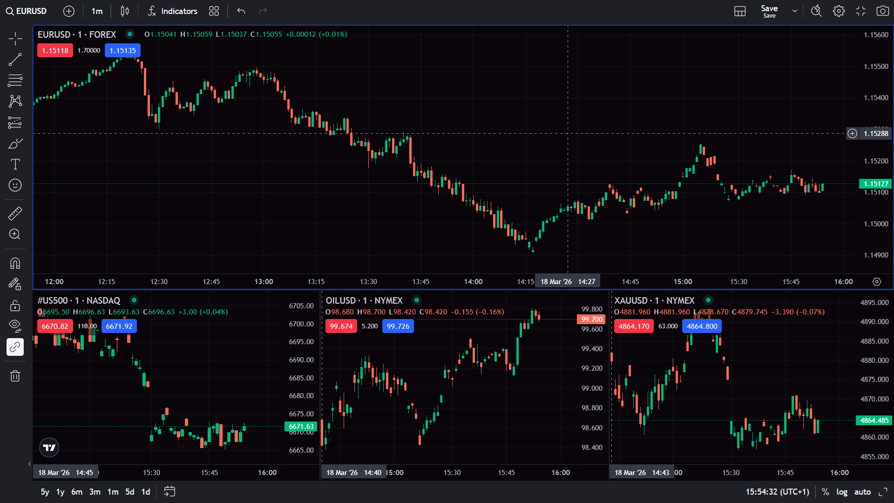Screen dimensions: 894x503
Task: Toggle magnet mode for drawings
Action: [15, 264]
